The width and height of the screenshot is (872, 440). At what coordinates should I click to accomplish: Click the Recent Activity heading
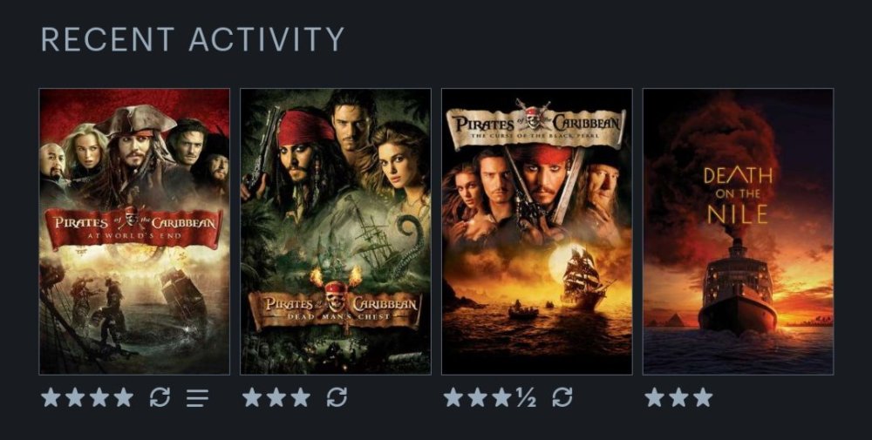pyautogui.click(x=193, y=39)
